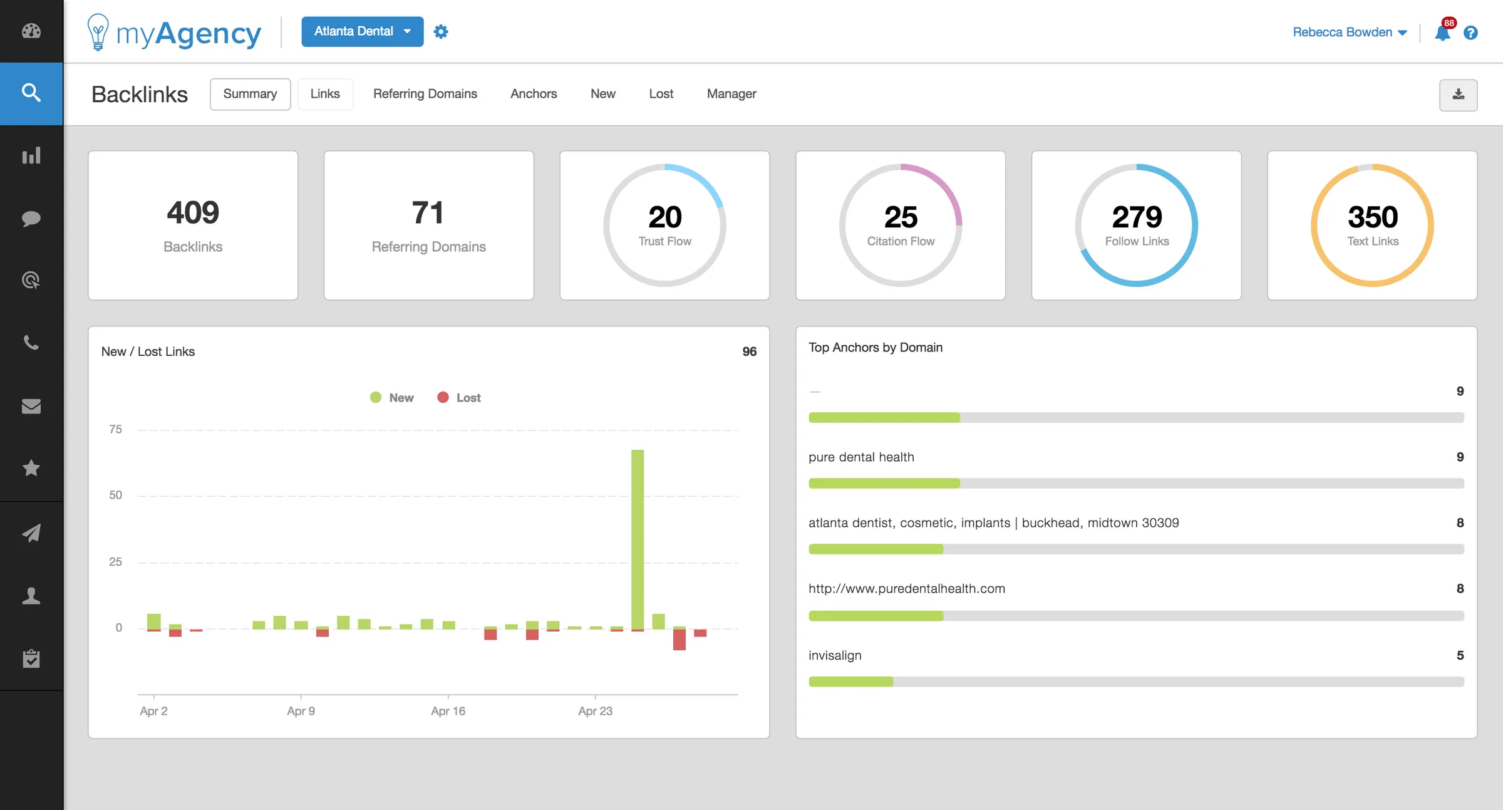Screen dimensions: 1503x810
Task: Open the Anchors tab in Backlinks
Action: [x=534, y=93]
